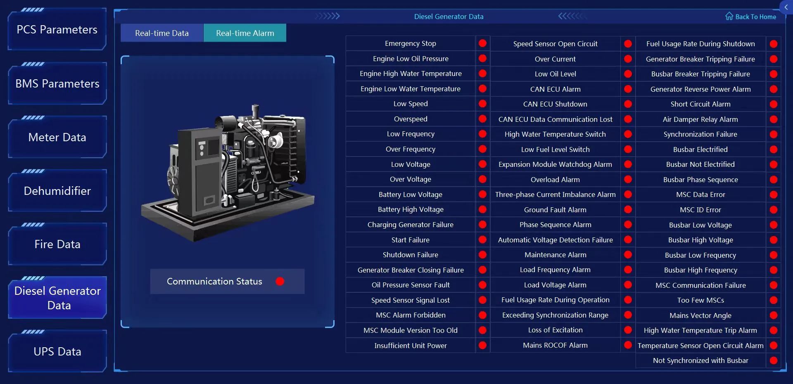Click the Over Current alarm indicator
The height and width of the screenshot is (384, 793).
pyautogui.click(x=628, y=59)
